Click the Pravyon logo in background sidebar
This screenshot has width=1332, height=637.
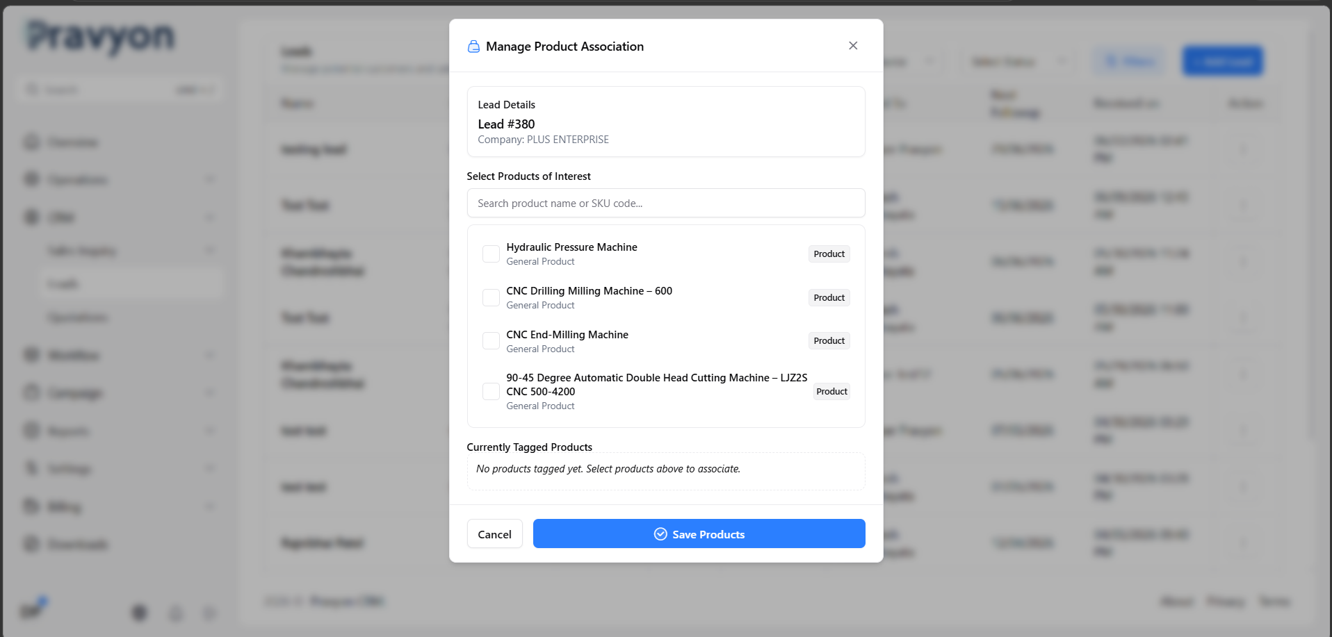click(100, 37)
